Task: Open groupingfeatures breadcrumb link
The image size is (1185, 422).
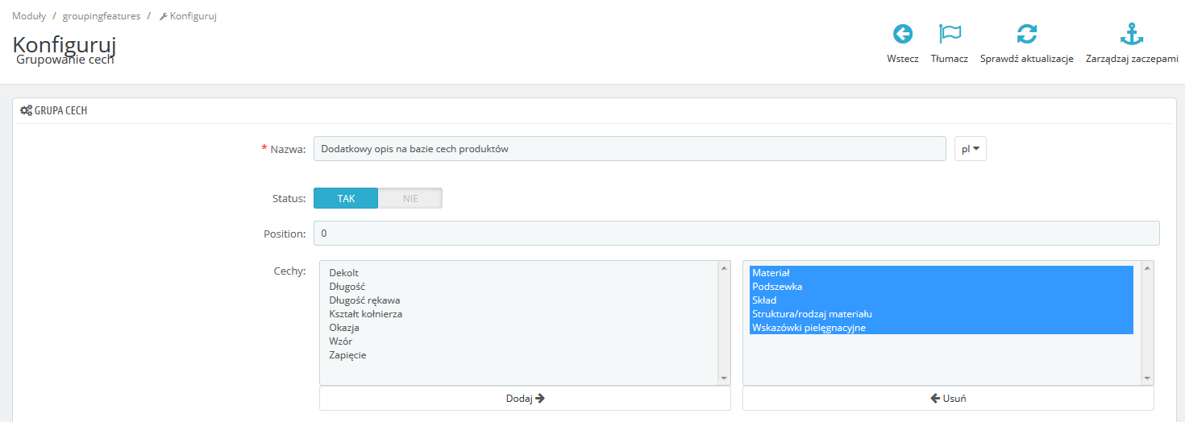Action: click(x=102, y=16)
